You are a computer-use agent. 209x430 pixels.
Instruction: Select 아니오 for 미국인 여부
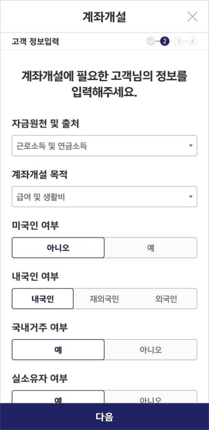point(58,248)
